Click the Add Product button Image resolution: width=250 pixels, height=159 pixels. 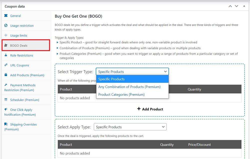pyautogui.click(x=150, y=109)
